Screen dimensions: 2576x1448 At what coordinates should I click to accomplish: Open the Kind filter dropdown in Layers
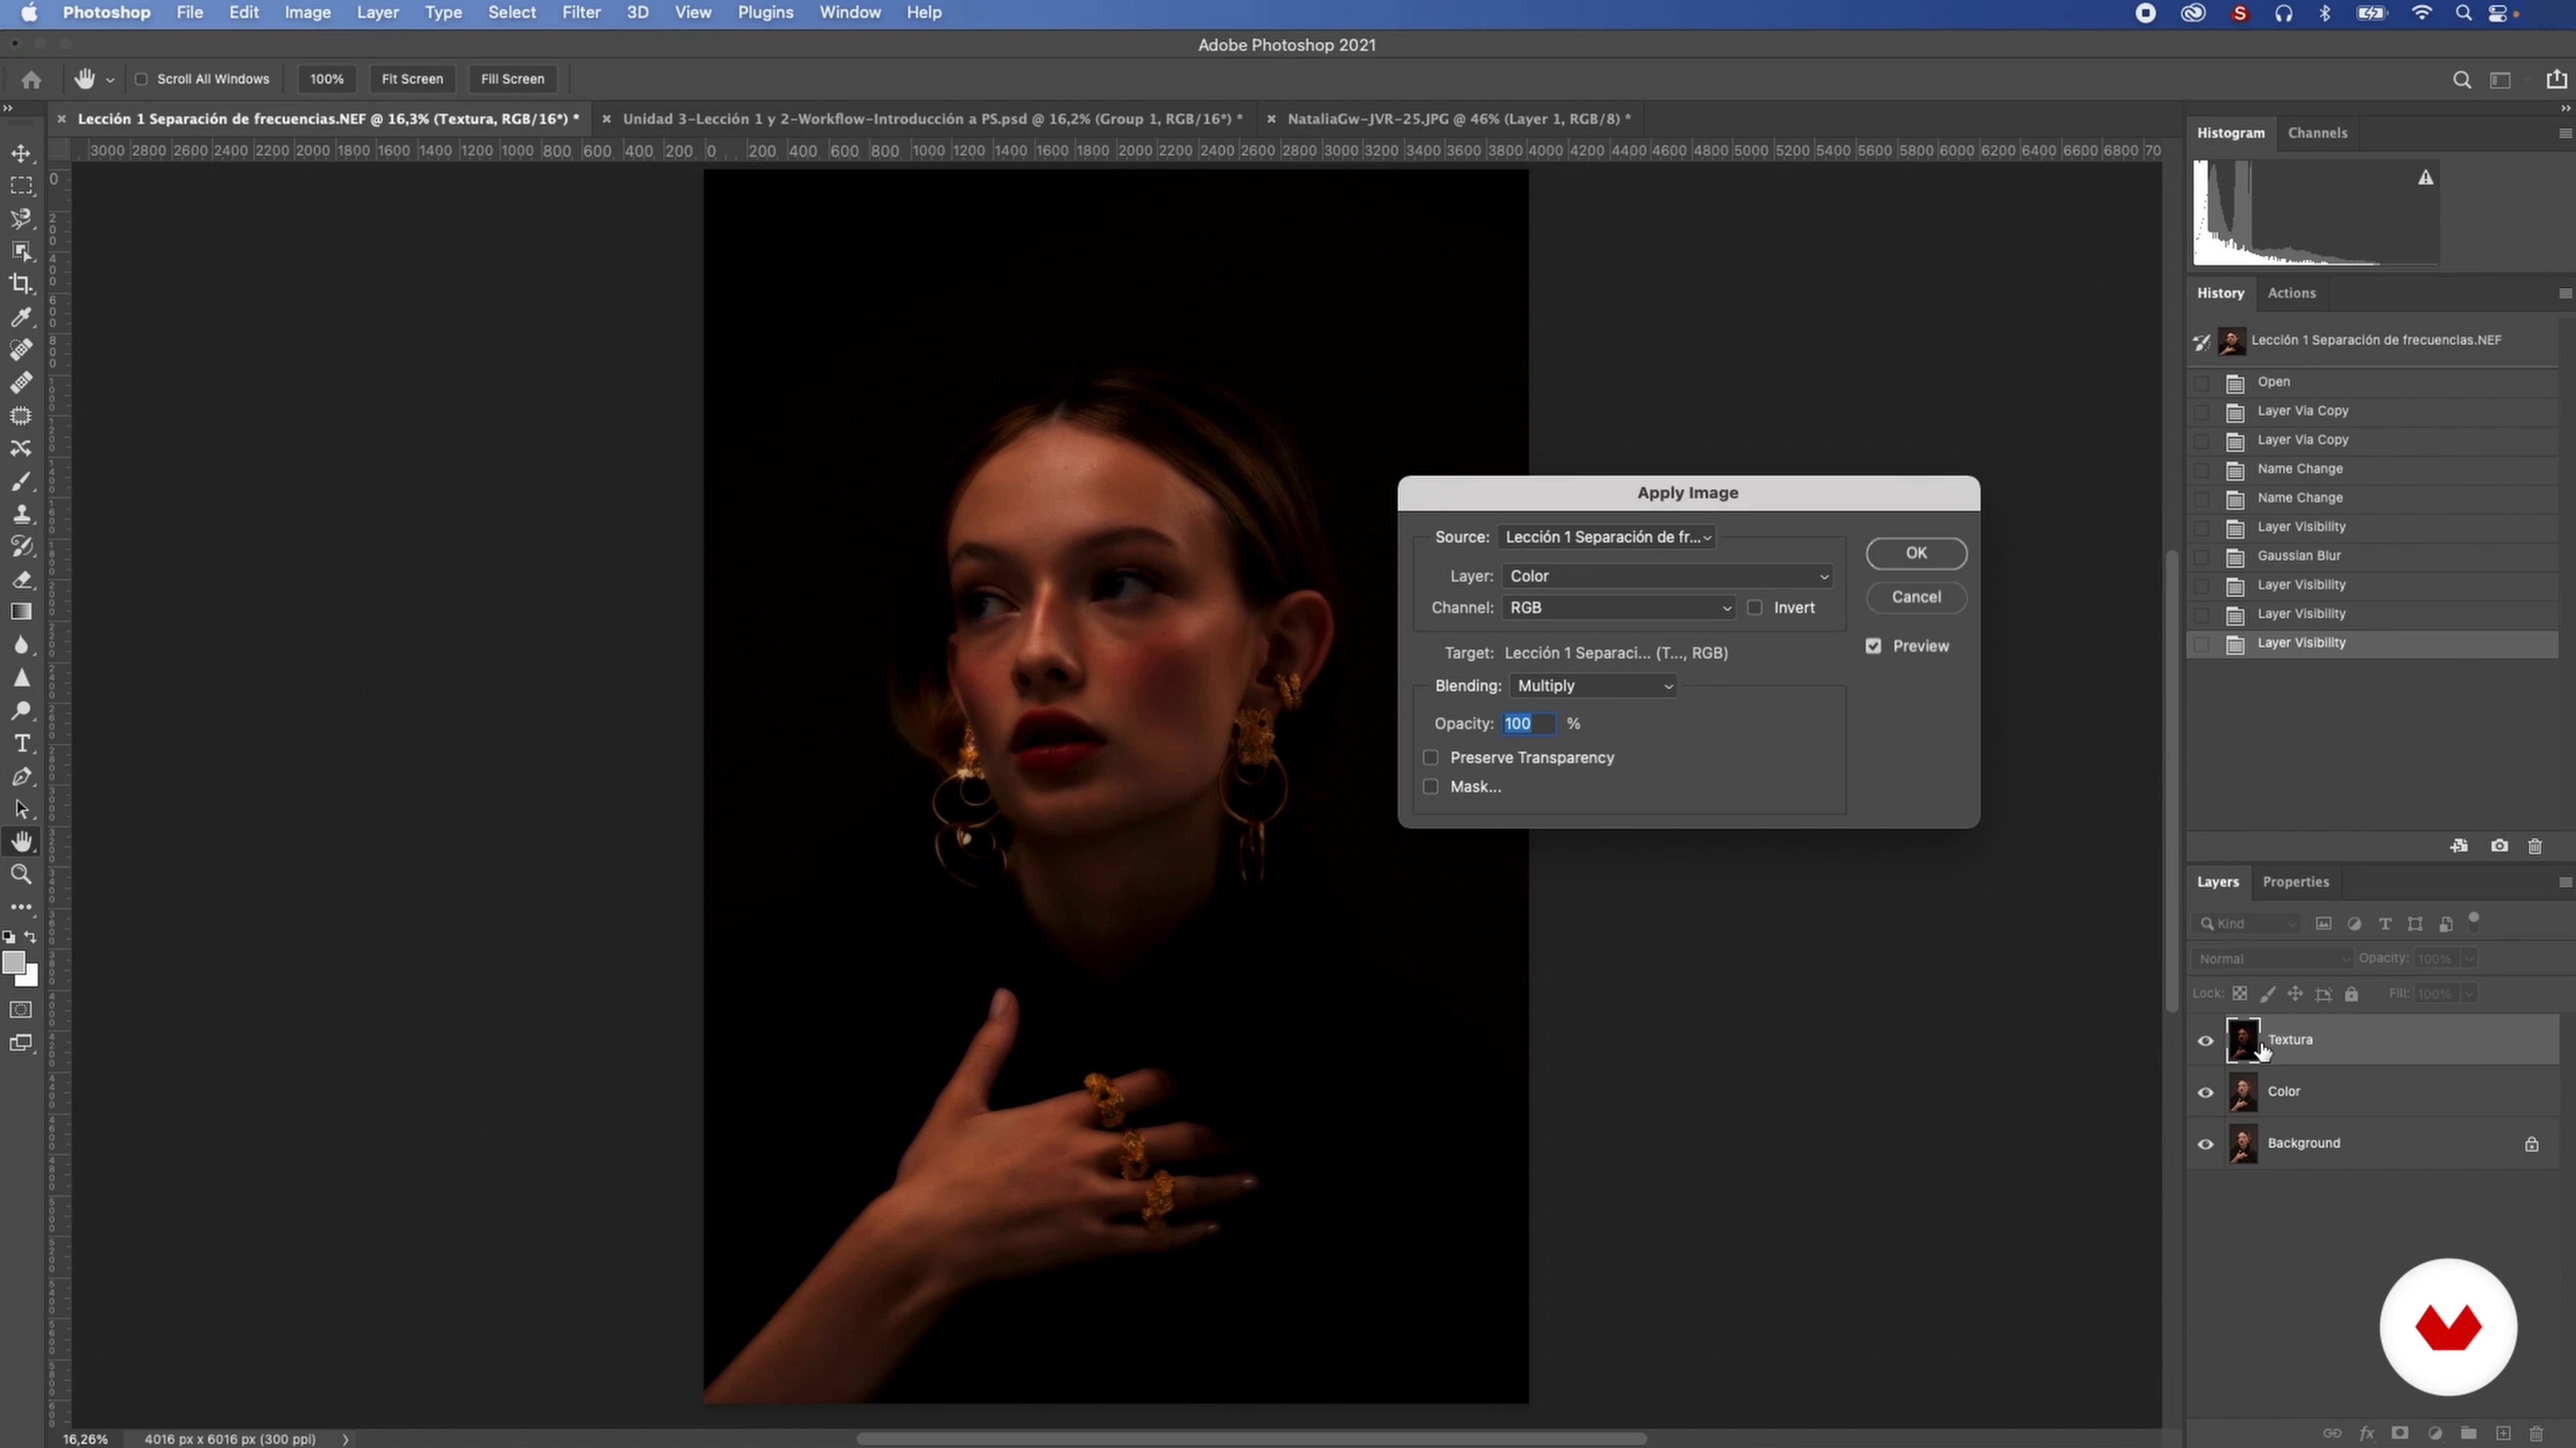click(x=2246, y=923)
